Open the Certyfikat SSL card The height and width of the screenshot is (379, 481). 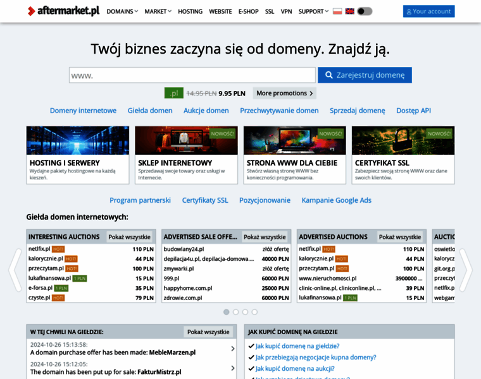403,155
